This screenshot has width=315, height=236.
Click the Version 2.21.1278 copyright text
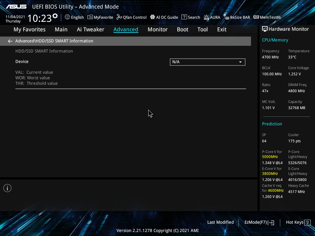157,230
